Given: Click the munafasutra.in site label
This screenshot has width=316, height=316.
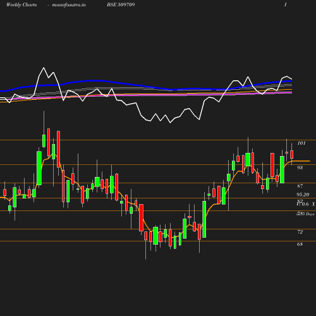Looking at the screenshot, I should point(69,4).
